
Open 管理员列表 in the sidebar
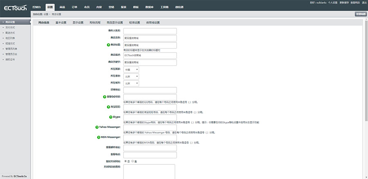coord(11,49)
